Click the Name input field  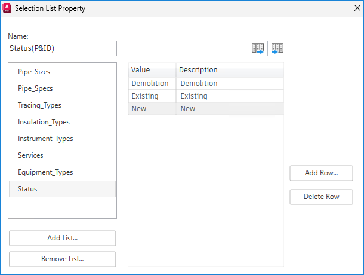pos(62,48)
